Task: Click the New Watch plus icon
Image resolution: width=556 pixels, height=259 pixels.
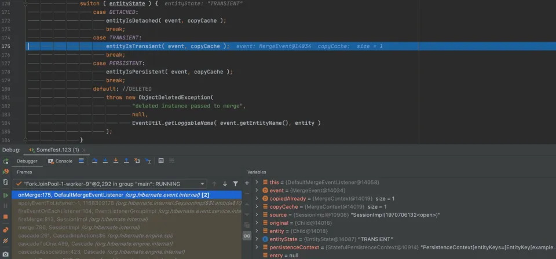Action: [247, 183]
